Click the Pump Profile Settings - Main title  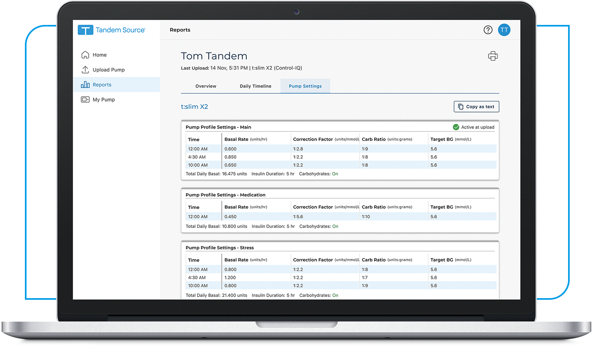coord(218,127)
